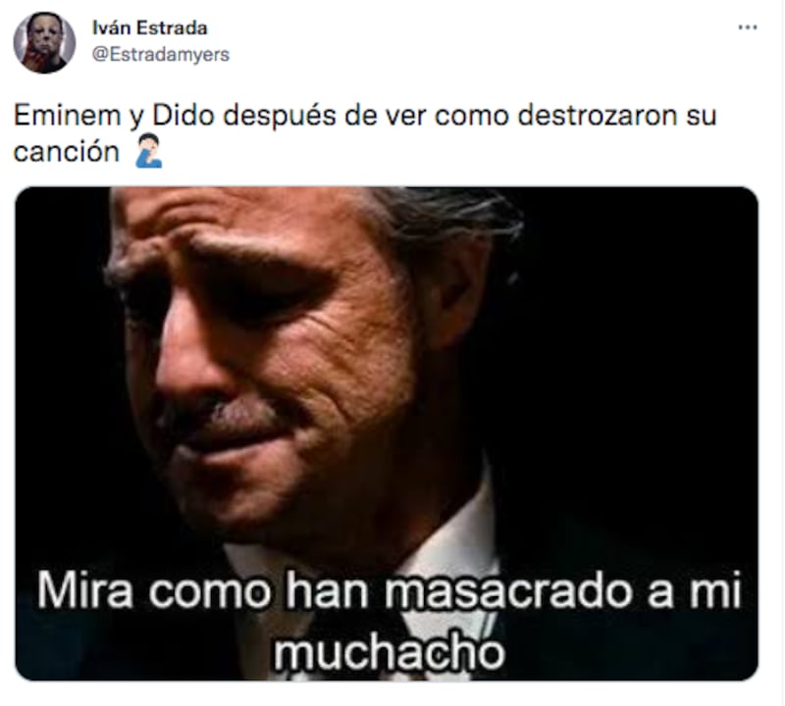The height and width of the screenshot is (706, 785).
Task: Click the man's nose in the meme
Action: coord(190,360)
